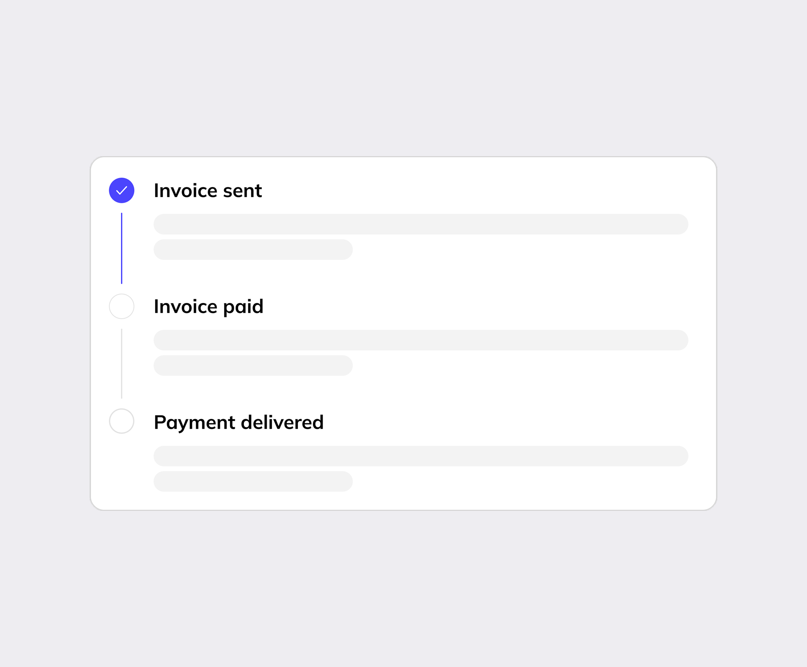Viewport: 807px width, 667px height.
Task: Click the long placeholder bar under Invoice sent
Action: tap(421, 224)
